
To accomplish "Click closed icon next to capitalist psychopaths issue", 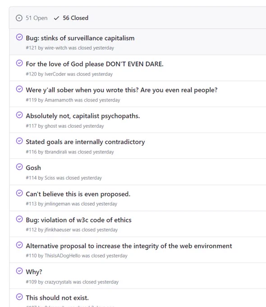I will point(19,115).
